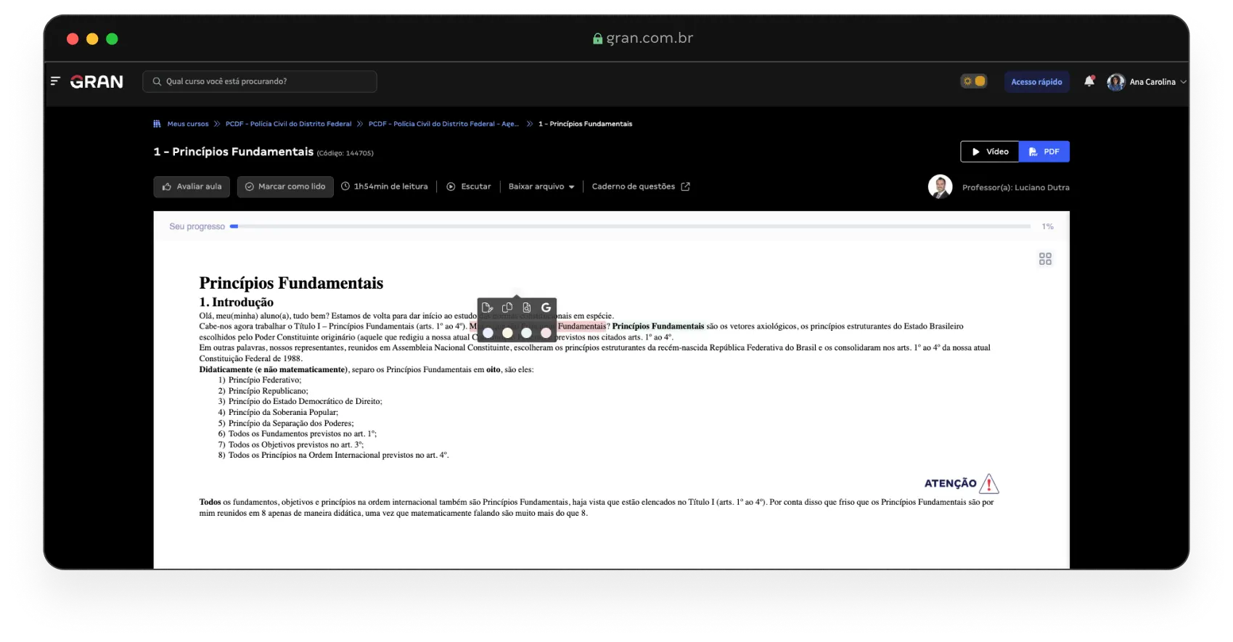Expand the Baixar arquivo dropdown
Viewport: 1233px width, 642px height.
click(x=541, y=187)
